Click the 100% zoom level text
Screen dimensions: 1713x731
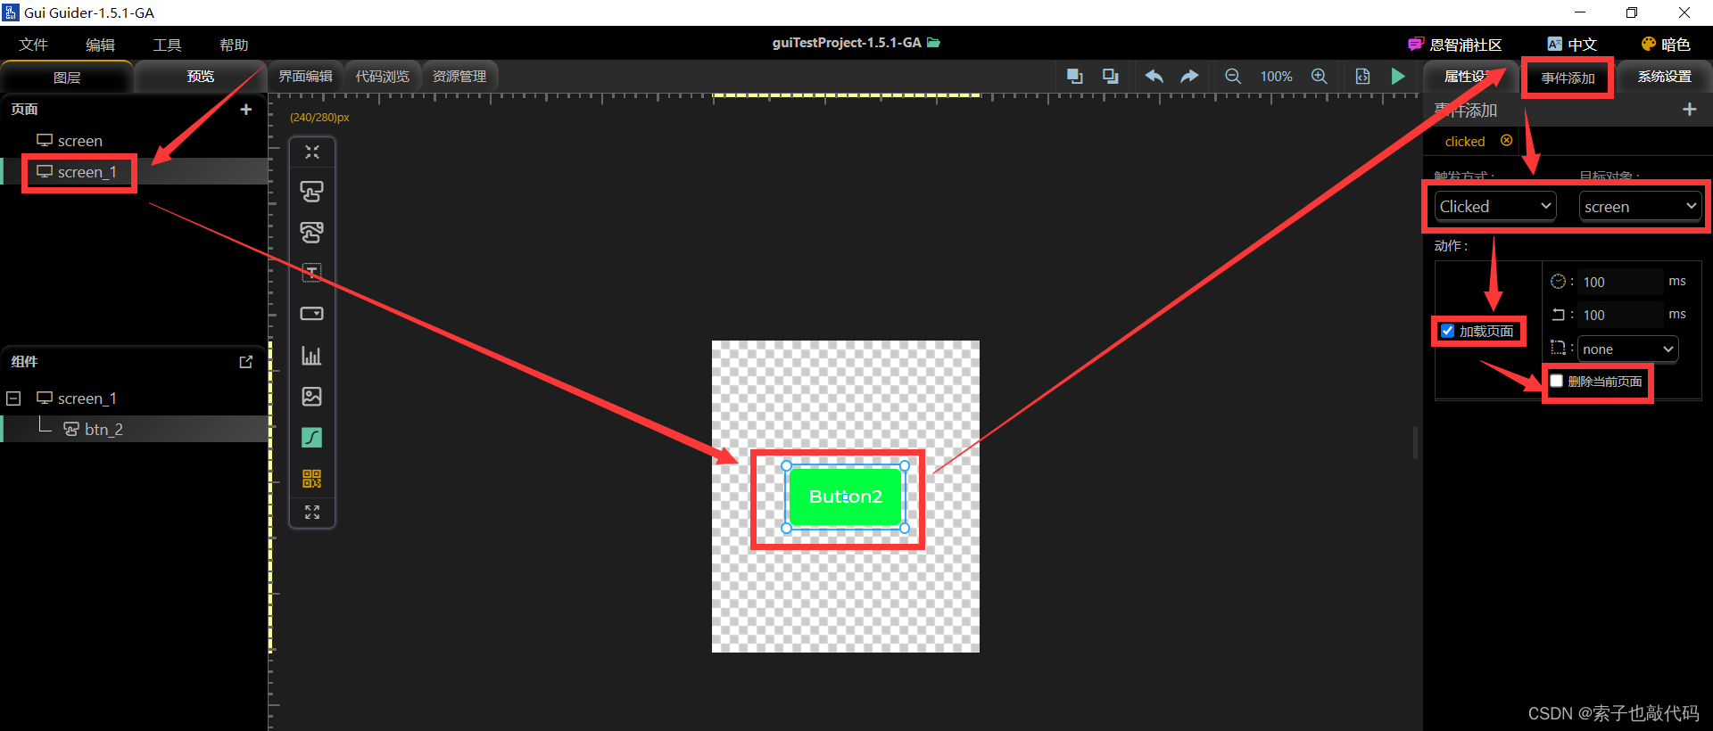click(x=1276, y=77)
